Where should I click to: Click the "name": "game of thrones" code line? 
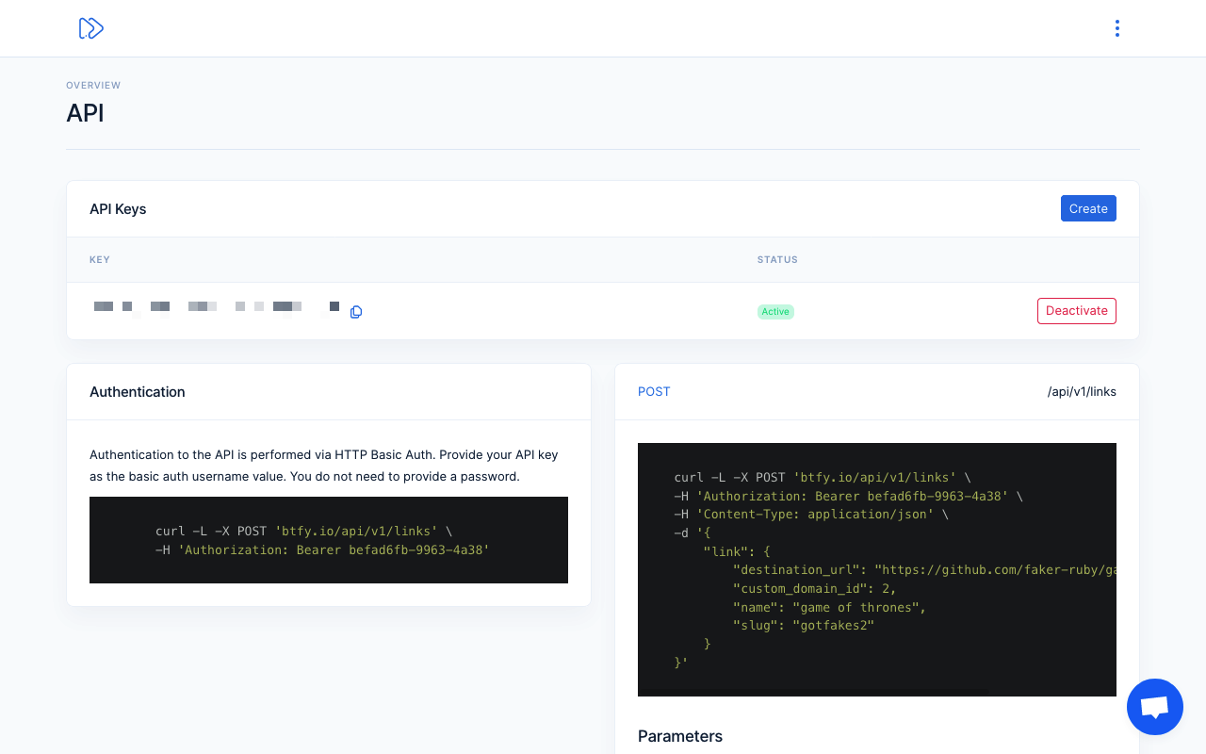click(829, 607)
